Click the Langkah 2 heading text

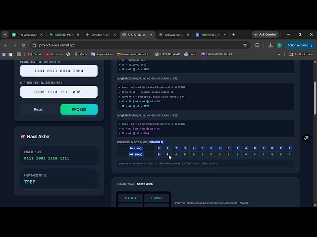pyautogui.click(x=147, y=79)
